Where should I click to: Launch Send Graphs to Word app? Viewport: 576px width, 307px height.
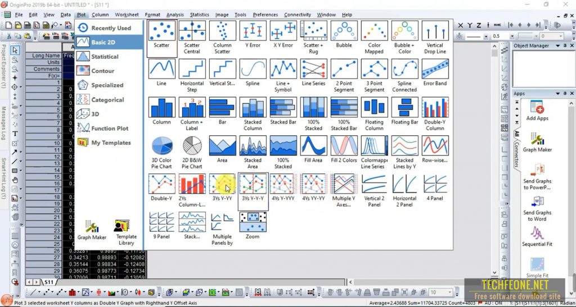537,209
